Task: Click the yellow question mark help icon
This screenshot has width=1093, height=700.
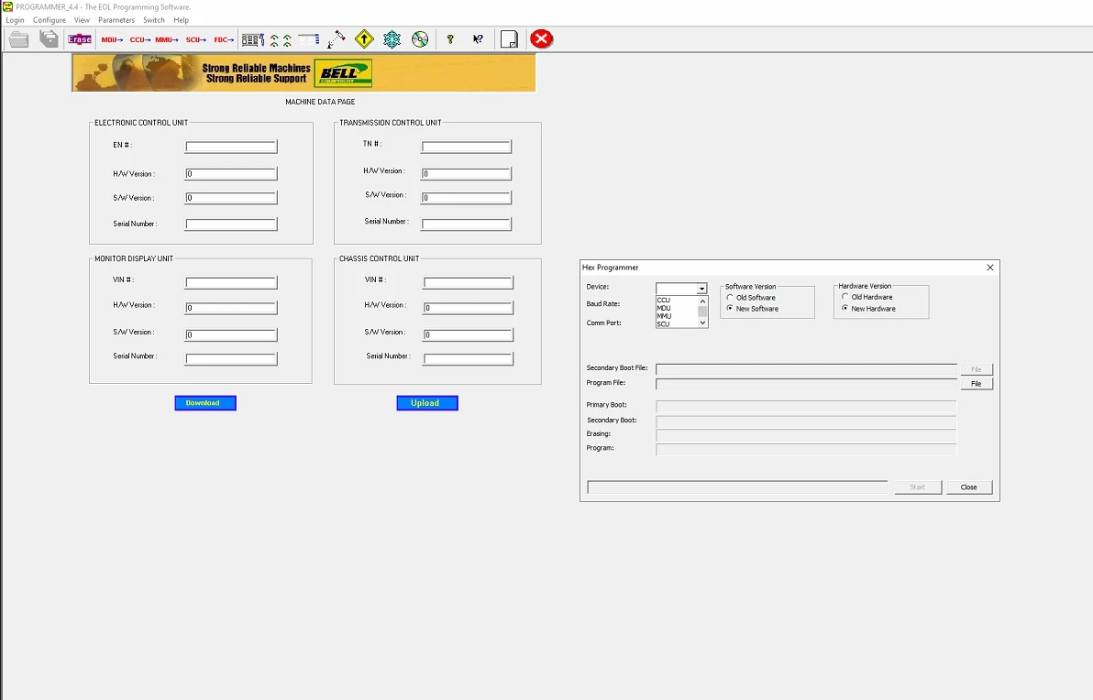Action: pos(450,39)
